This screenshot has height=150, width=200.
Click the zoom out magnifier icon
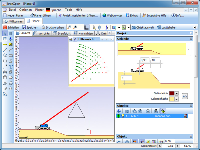tap(69, 27)
